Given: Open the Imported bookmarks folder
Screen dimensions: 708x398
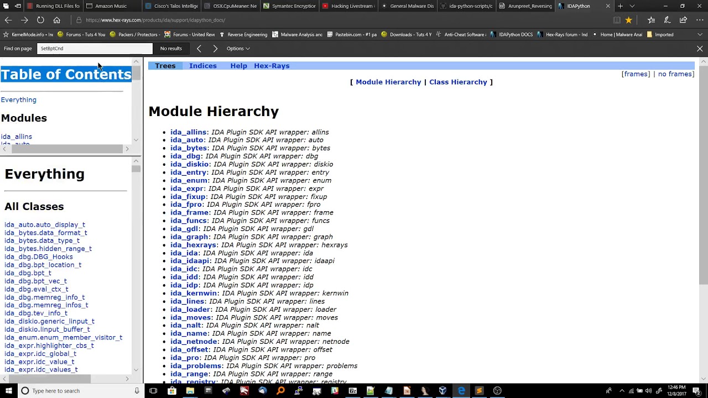Looking at the screenshot, I should tap(660, 34).
